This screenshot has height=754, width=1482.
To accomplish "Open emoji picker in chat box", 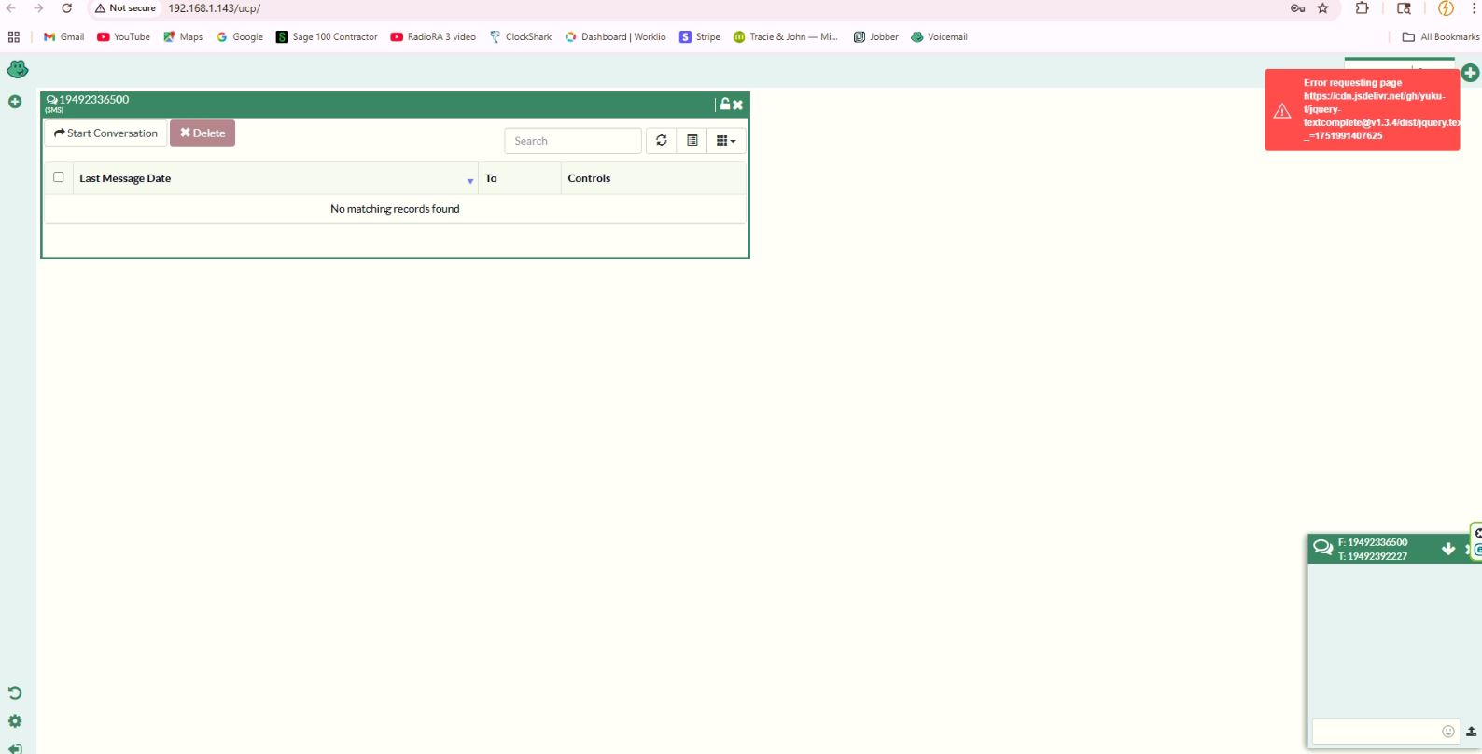I will click(x=1447, y=732).
